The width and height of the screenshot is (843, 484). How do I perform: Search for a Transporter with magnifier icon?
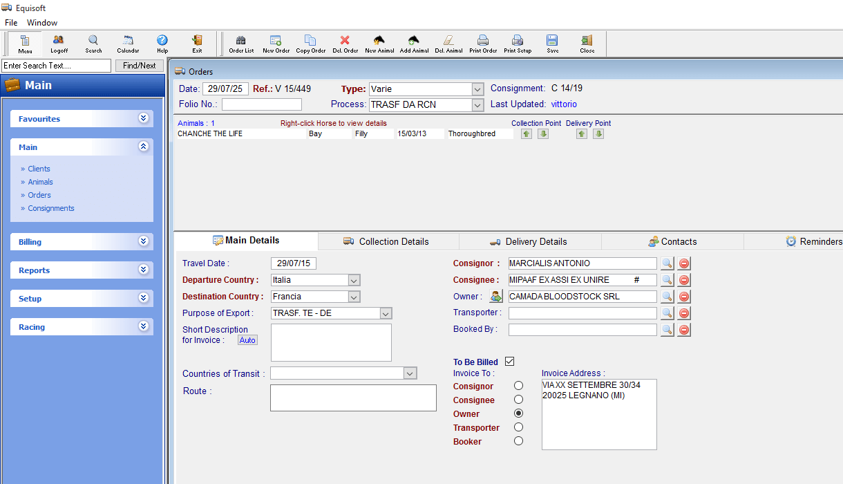tap(667, 313)
